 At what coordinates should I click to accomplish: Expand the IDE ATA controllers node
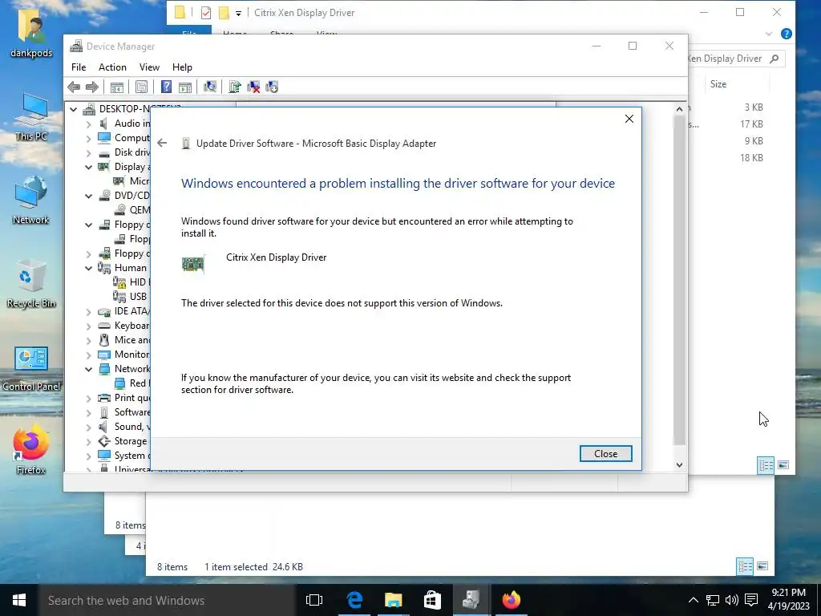pos(88,311)
